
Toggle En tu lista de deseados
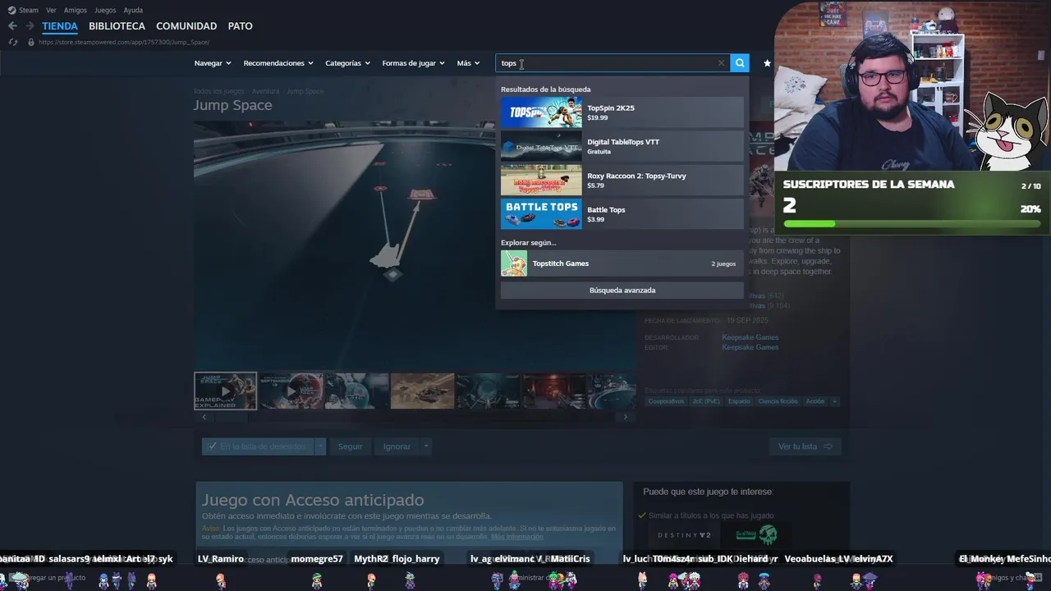tap(258, 447)
